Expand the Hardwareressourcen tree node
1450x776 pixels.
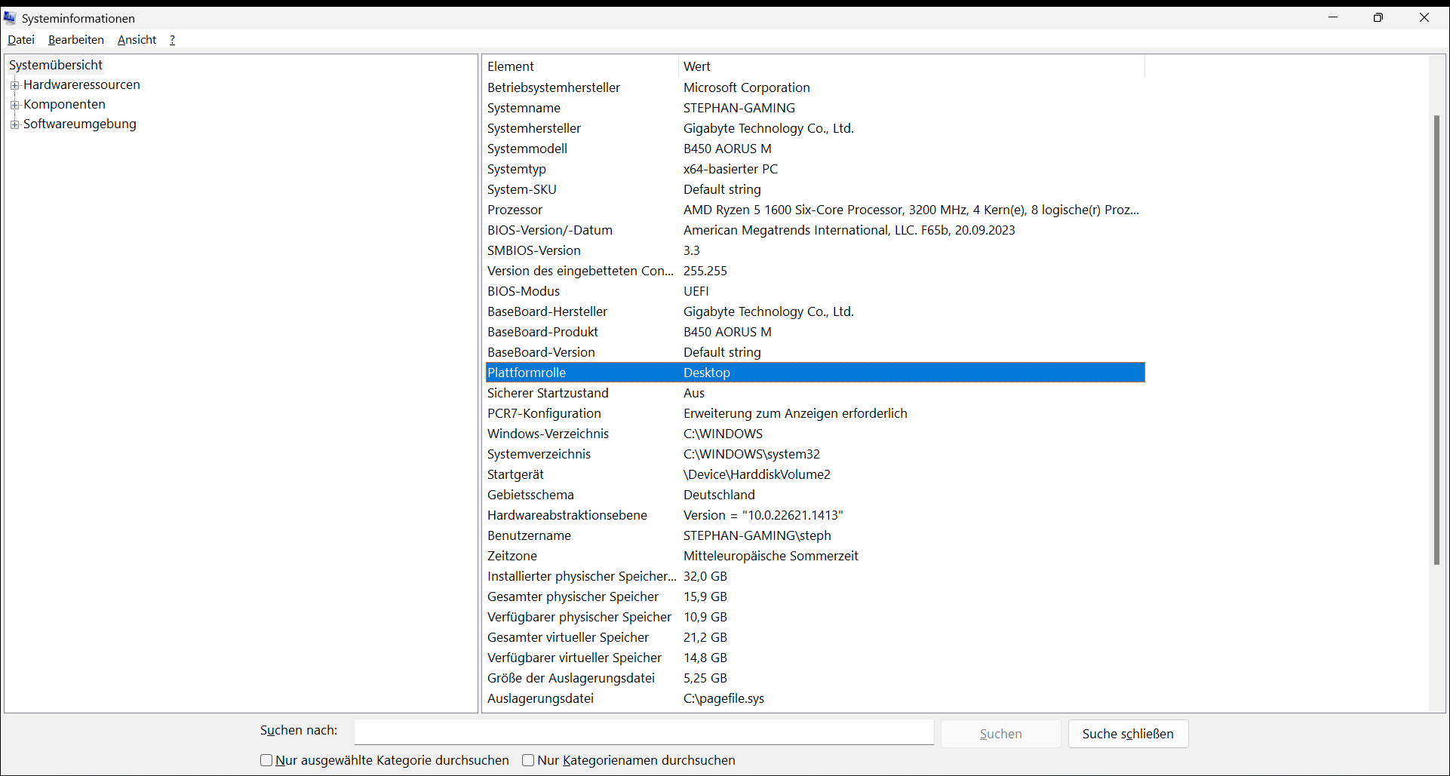click(14, 85)
